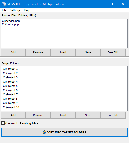Image resolution: width=129 pixels, height=143 pixels.
Task: Click COPY INTO TARGET FOLDERS button
Action: click(x=64, y=132)
